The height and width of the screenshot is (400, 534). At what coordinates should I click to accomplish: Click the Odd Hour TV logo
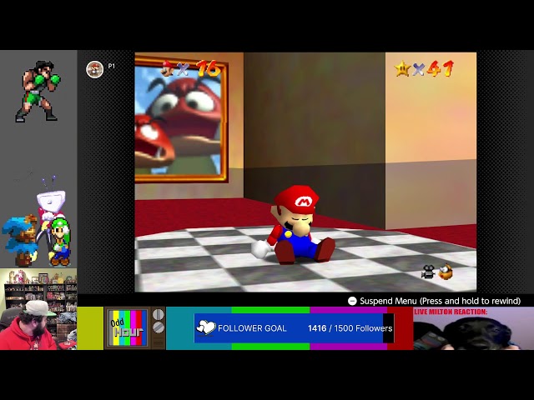pyautogui.click(x=128, y=328)
